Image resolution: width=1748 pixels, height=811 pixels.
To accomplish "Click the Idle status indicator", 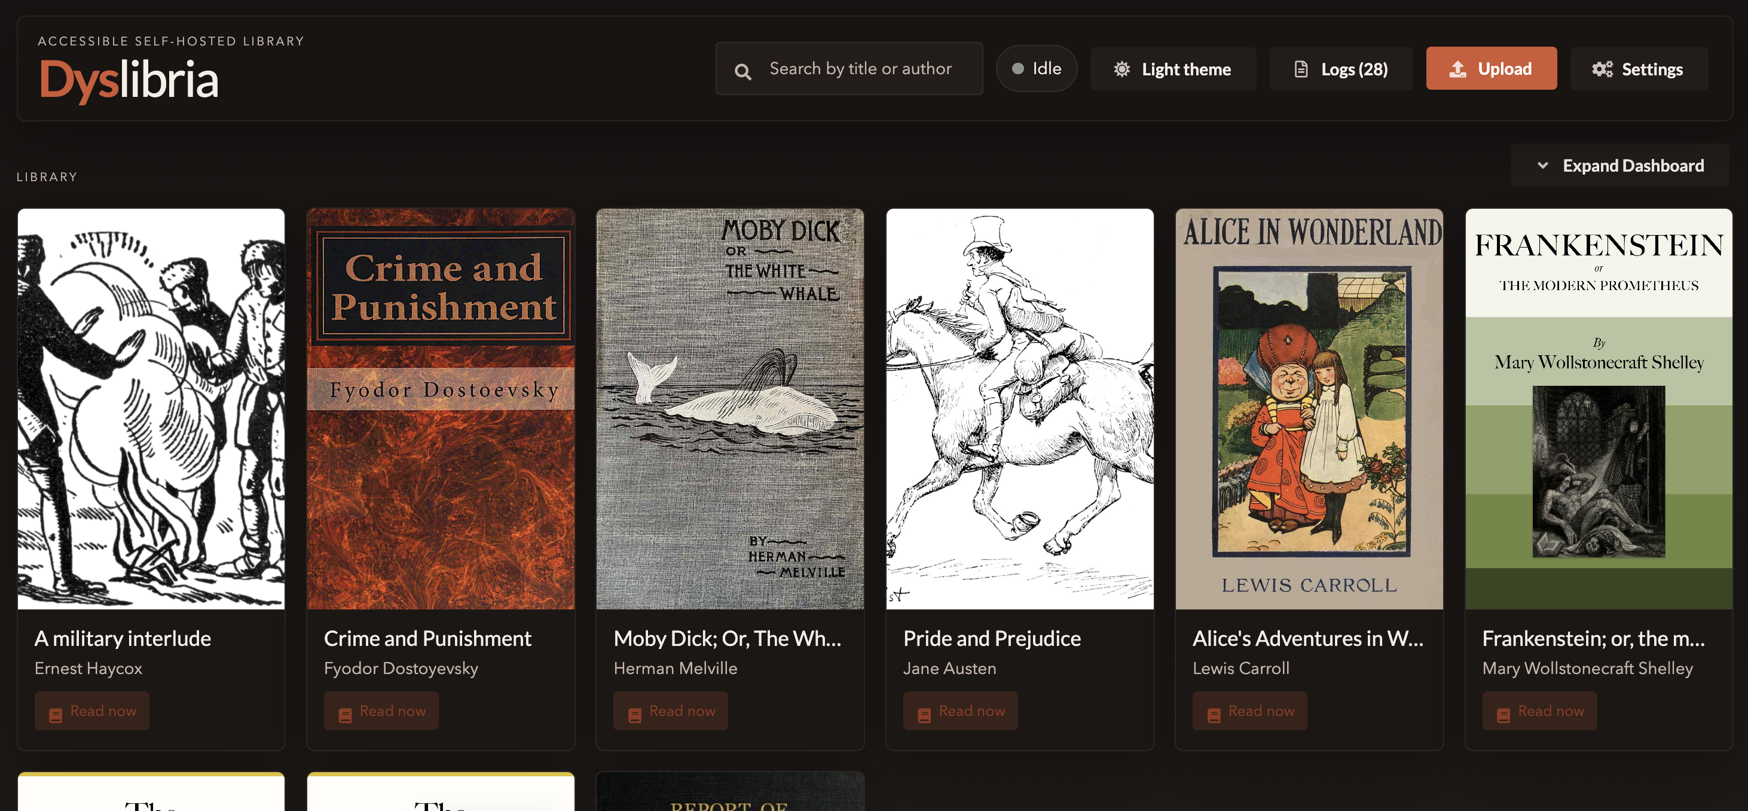I will pyautogui.click(x=1036, y=69).
